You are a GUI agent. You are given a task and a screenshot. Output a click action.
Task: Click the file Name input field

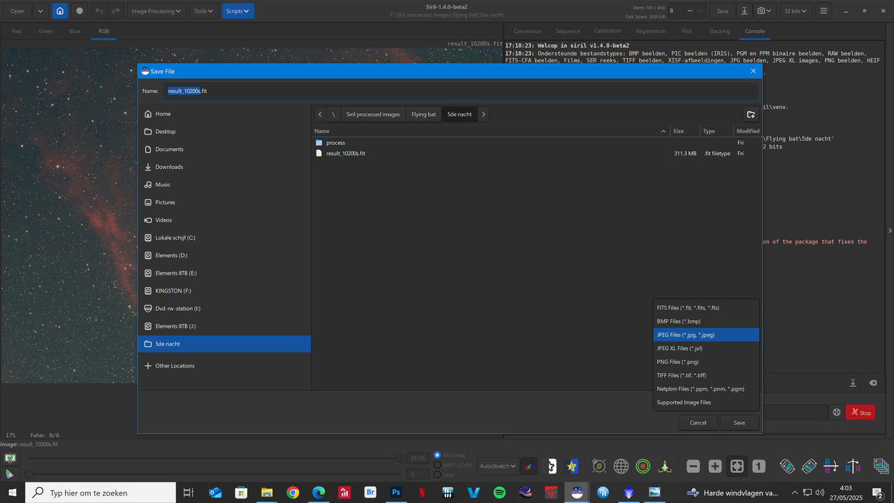(x=461, y=91)
